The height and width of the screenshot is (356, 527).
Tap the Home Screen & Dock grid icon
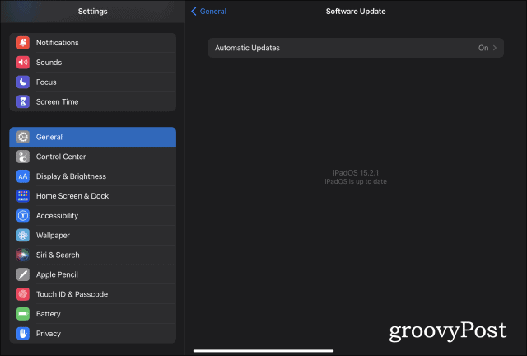23,196
